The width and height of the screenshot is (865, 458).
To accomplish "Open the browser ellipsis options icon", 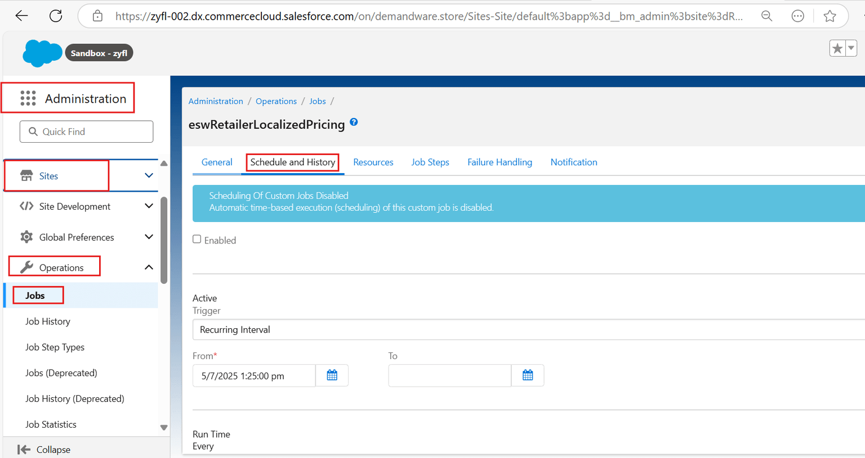I will tap(797, 16).
